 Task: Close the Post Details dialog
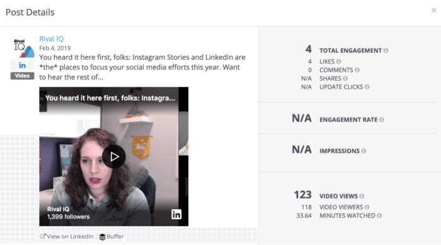tap(433, 11)
